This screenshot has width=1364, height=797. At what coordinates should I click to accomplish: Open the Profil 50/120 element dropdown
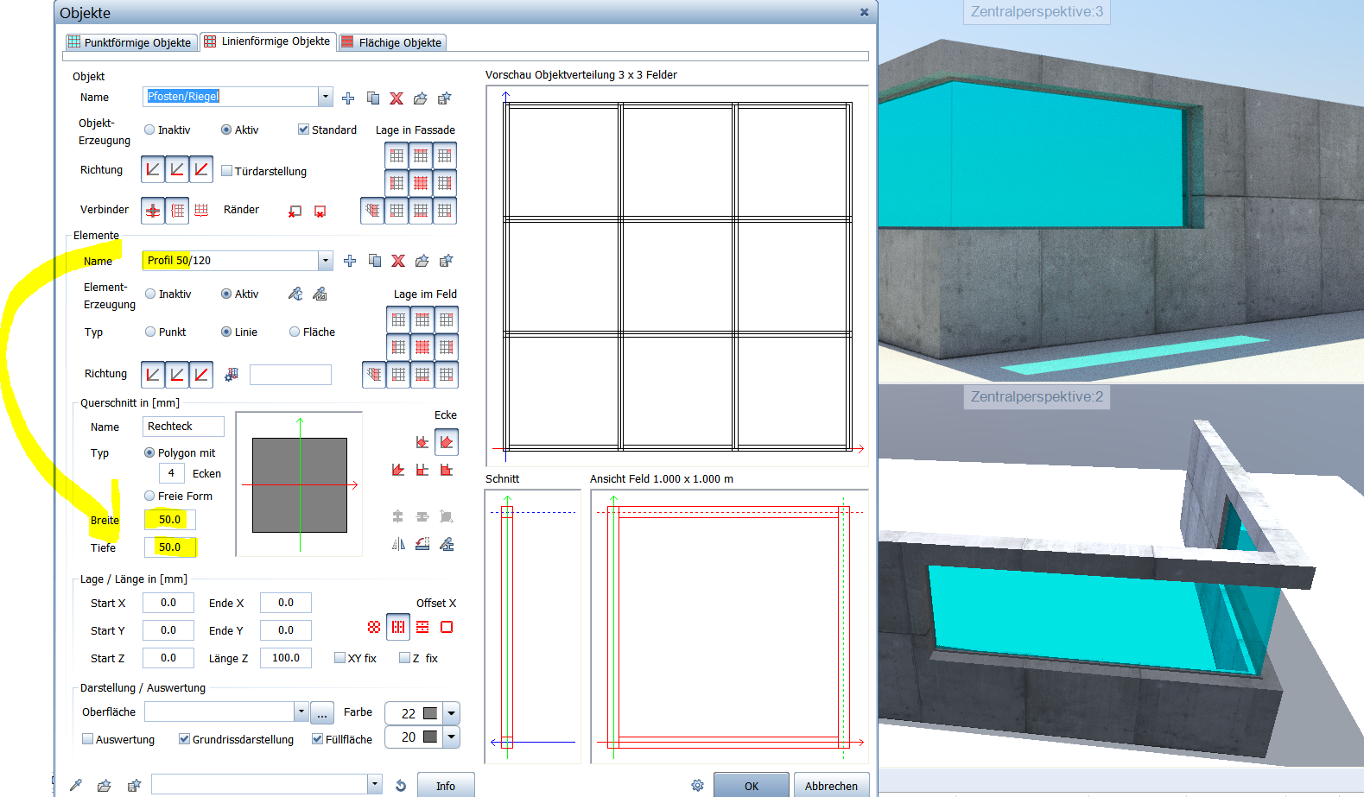pos(326,261)
